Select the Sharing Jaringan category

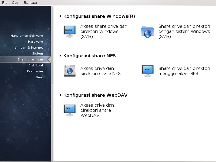[x=26, y=59]
